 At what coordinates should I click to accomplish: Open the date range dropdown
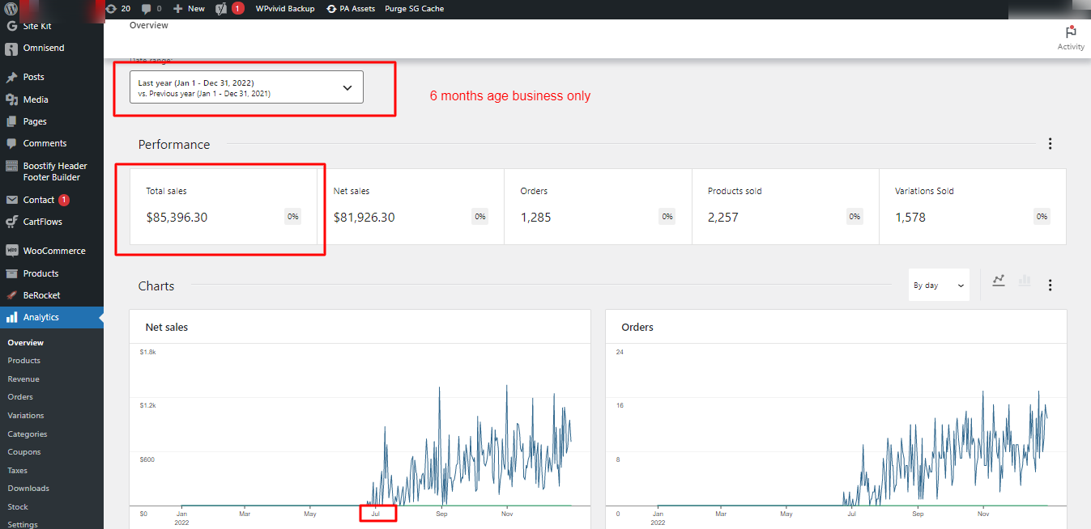(x=246, y=87)
